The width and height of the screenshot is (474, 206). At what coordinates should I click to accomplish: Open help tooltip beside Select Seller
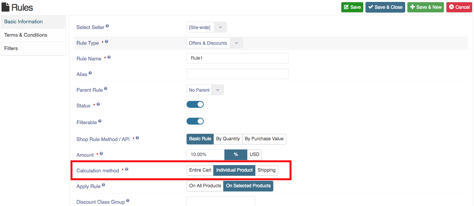(107, 26)
